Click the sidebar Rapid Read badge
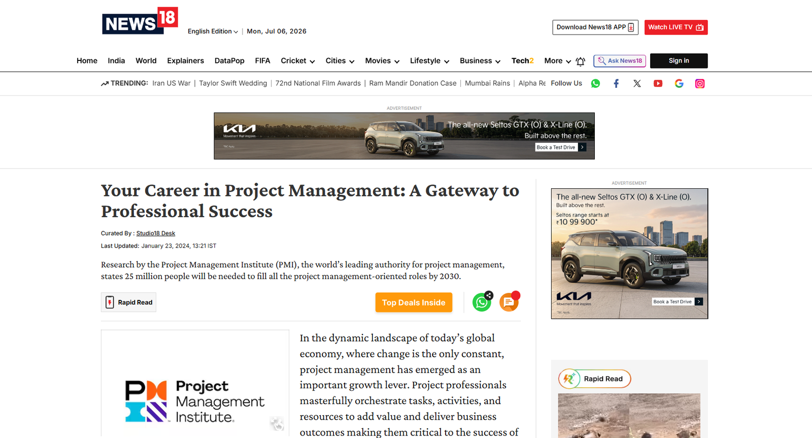This screenshot has width=812, height=438. [x=595, y=379]
